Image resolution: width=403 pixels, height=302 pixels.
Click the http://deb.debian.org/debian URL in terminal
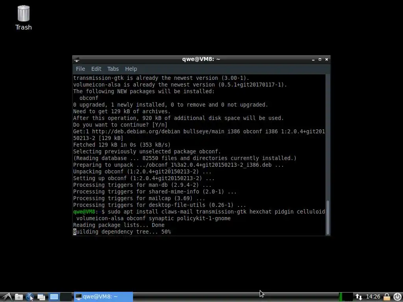136,131
